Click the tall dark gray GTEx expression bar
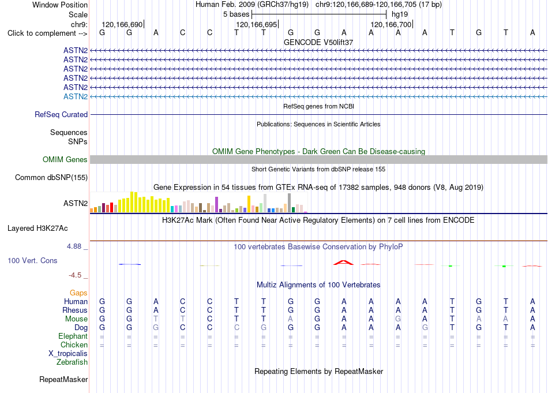 point(290,203)
